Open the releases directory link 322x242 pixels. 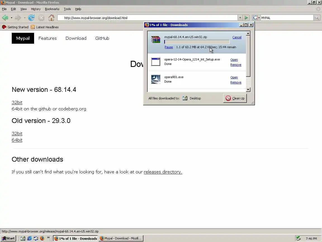coord(163,172)
